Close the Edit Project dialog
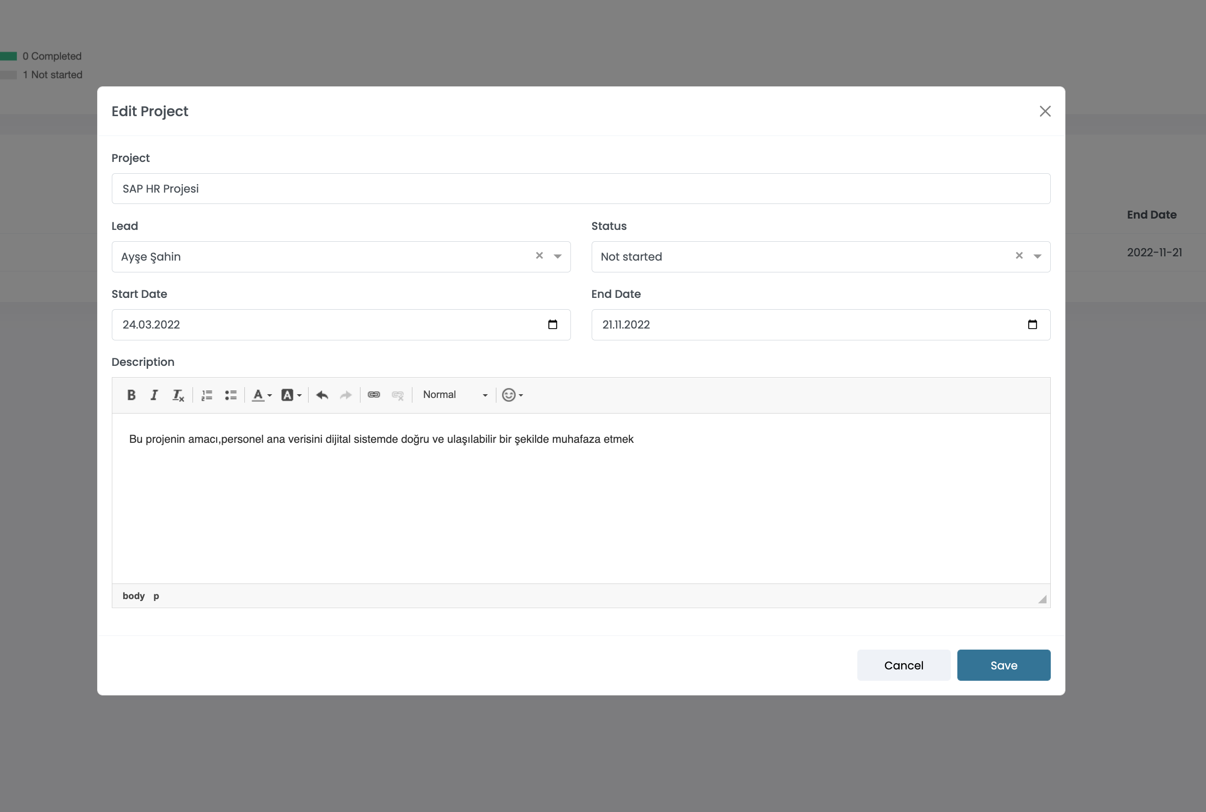The height and width of the screenshot is (812, 1206). coord(1045,111)
